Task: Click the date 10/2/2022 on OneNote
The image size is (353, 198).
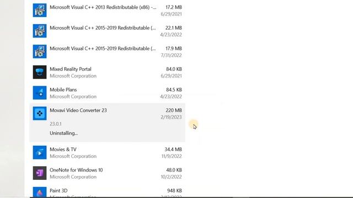Action: click(x=171, y=177)
